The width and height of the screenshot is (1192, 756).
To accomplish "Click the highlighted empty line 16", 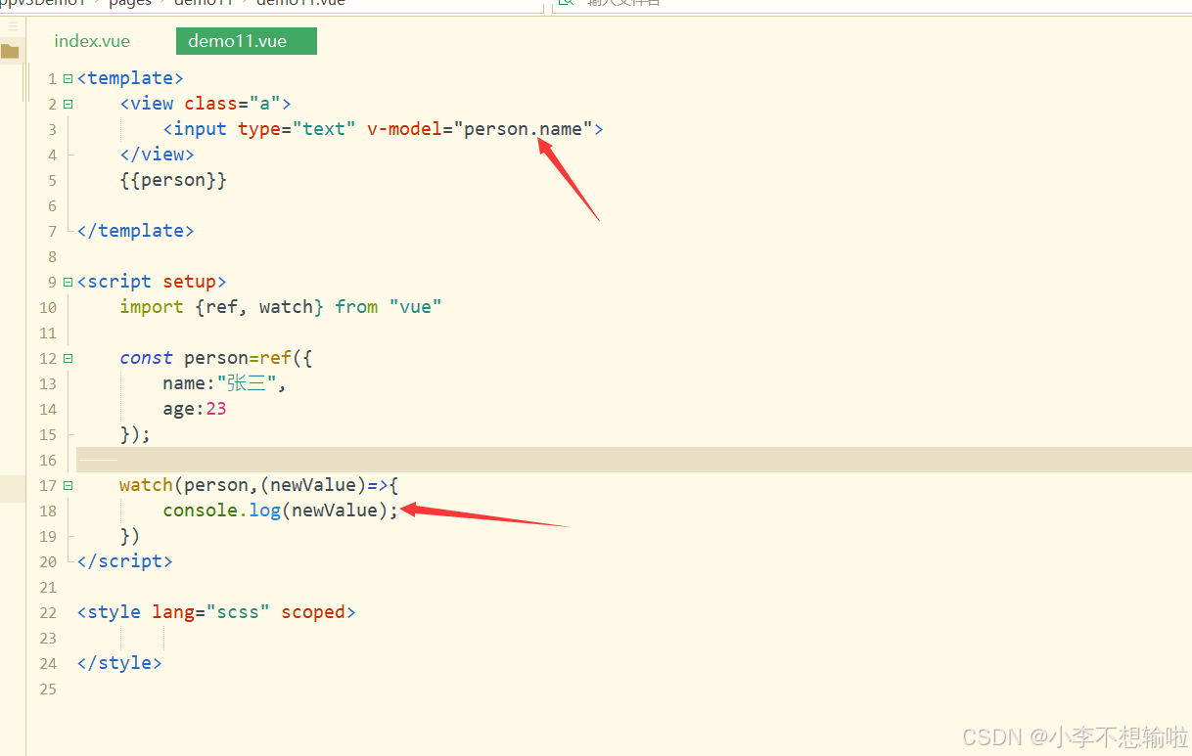I will pos(634,460).
